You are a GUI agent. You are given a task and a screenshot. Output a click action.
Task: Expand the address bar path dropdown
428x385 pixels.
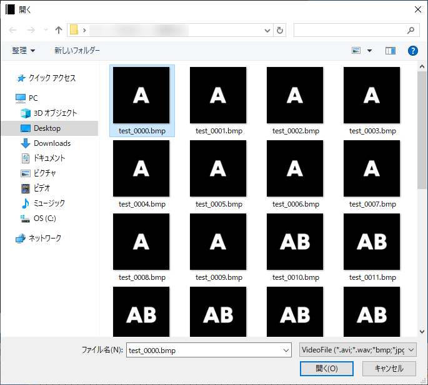click(267, 30)
